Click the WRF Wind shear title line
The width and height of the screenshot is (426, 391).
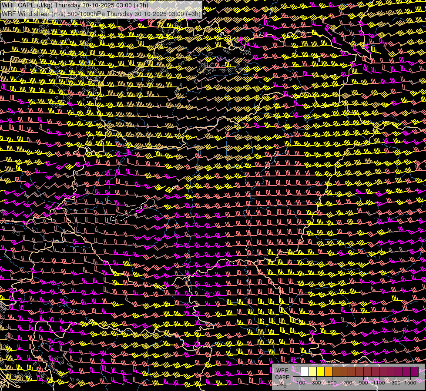tap(101, 14)
